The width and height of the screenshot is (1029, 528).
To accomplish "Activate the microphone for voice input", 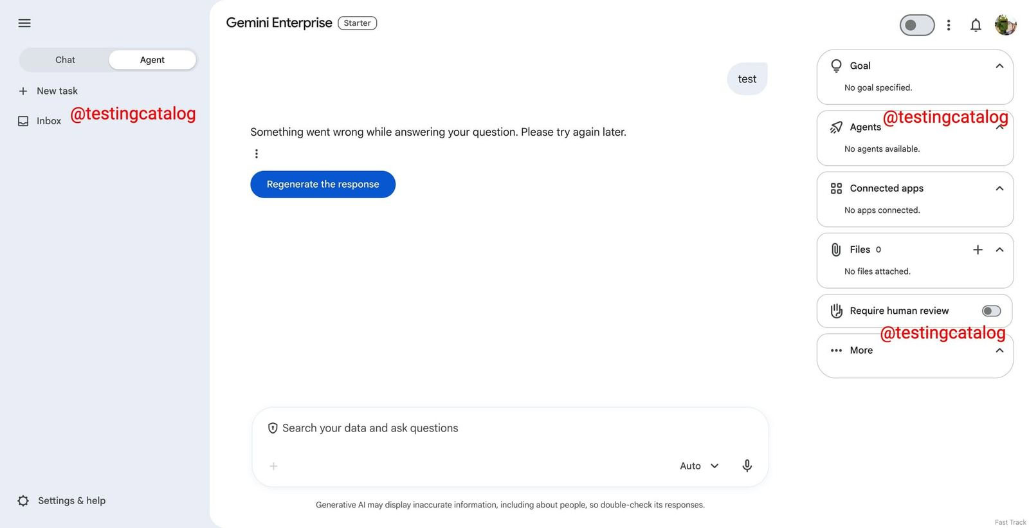I will [x=747, y=465].
